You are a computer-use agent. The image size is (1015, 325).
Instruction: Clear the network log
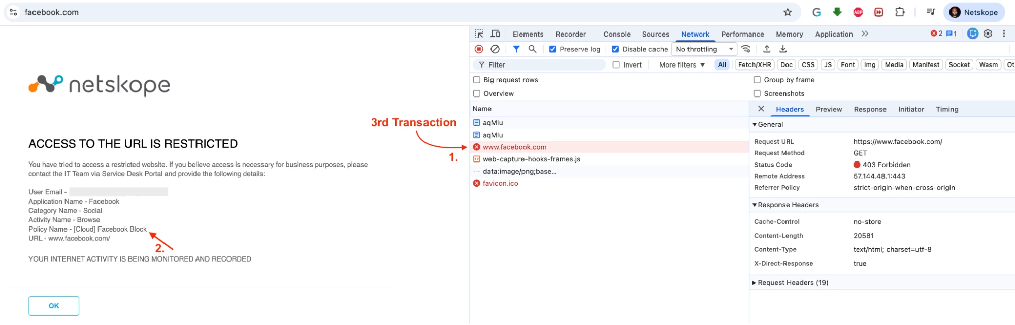coord(495,49)
